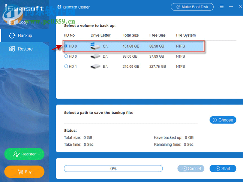Click the Restore grid icon
This screenshot has height=182, width=243.
point(12,49)
